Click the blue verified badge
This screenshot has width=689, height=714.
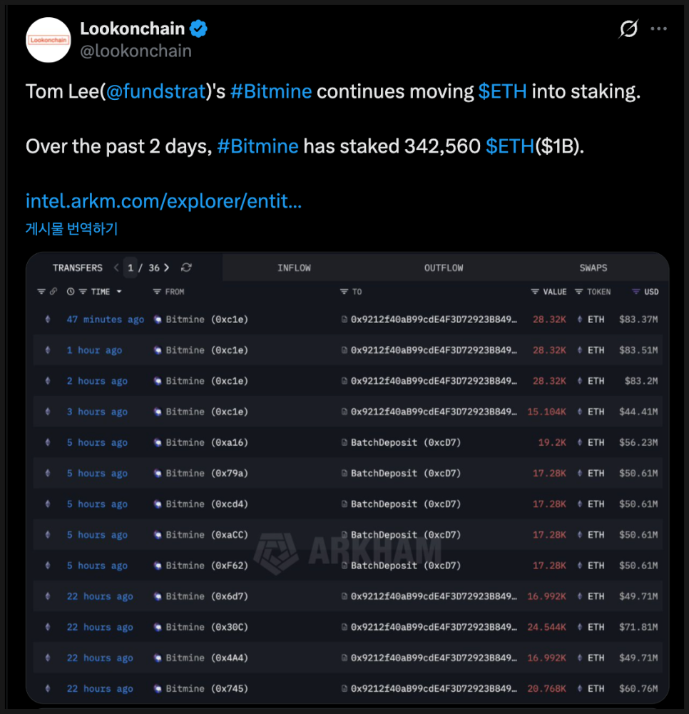[x=198, y=29]
